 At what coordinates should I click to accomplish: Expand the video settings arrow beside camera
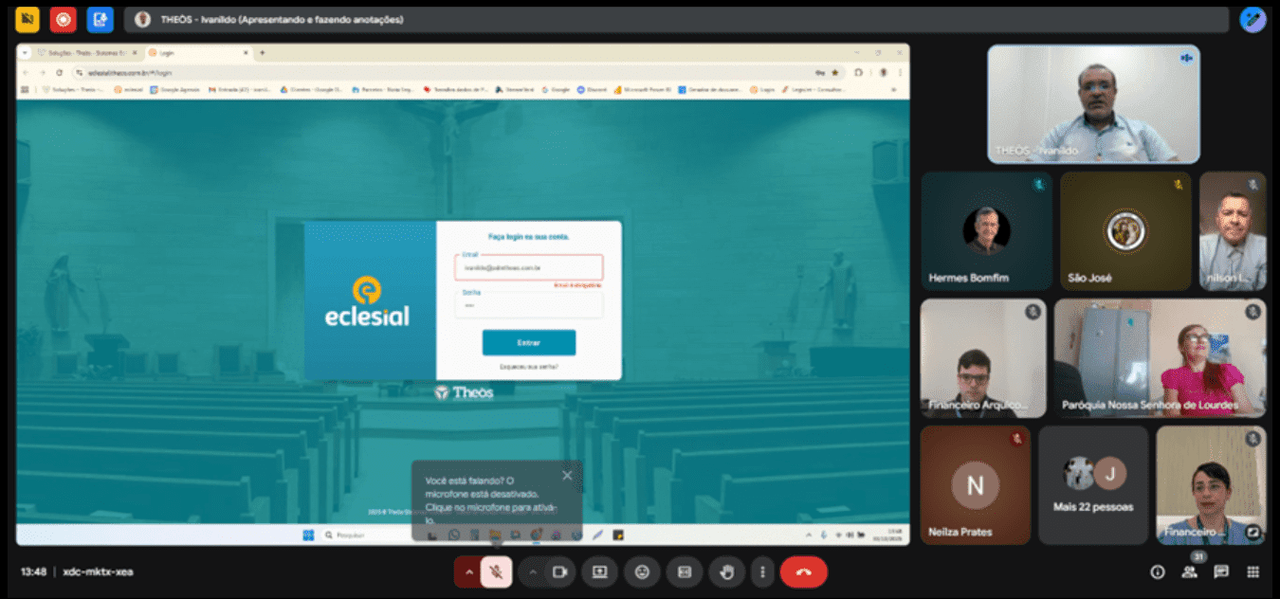(x=532, y=572)
